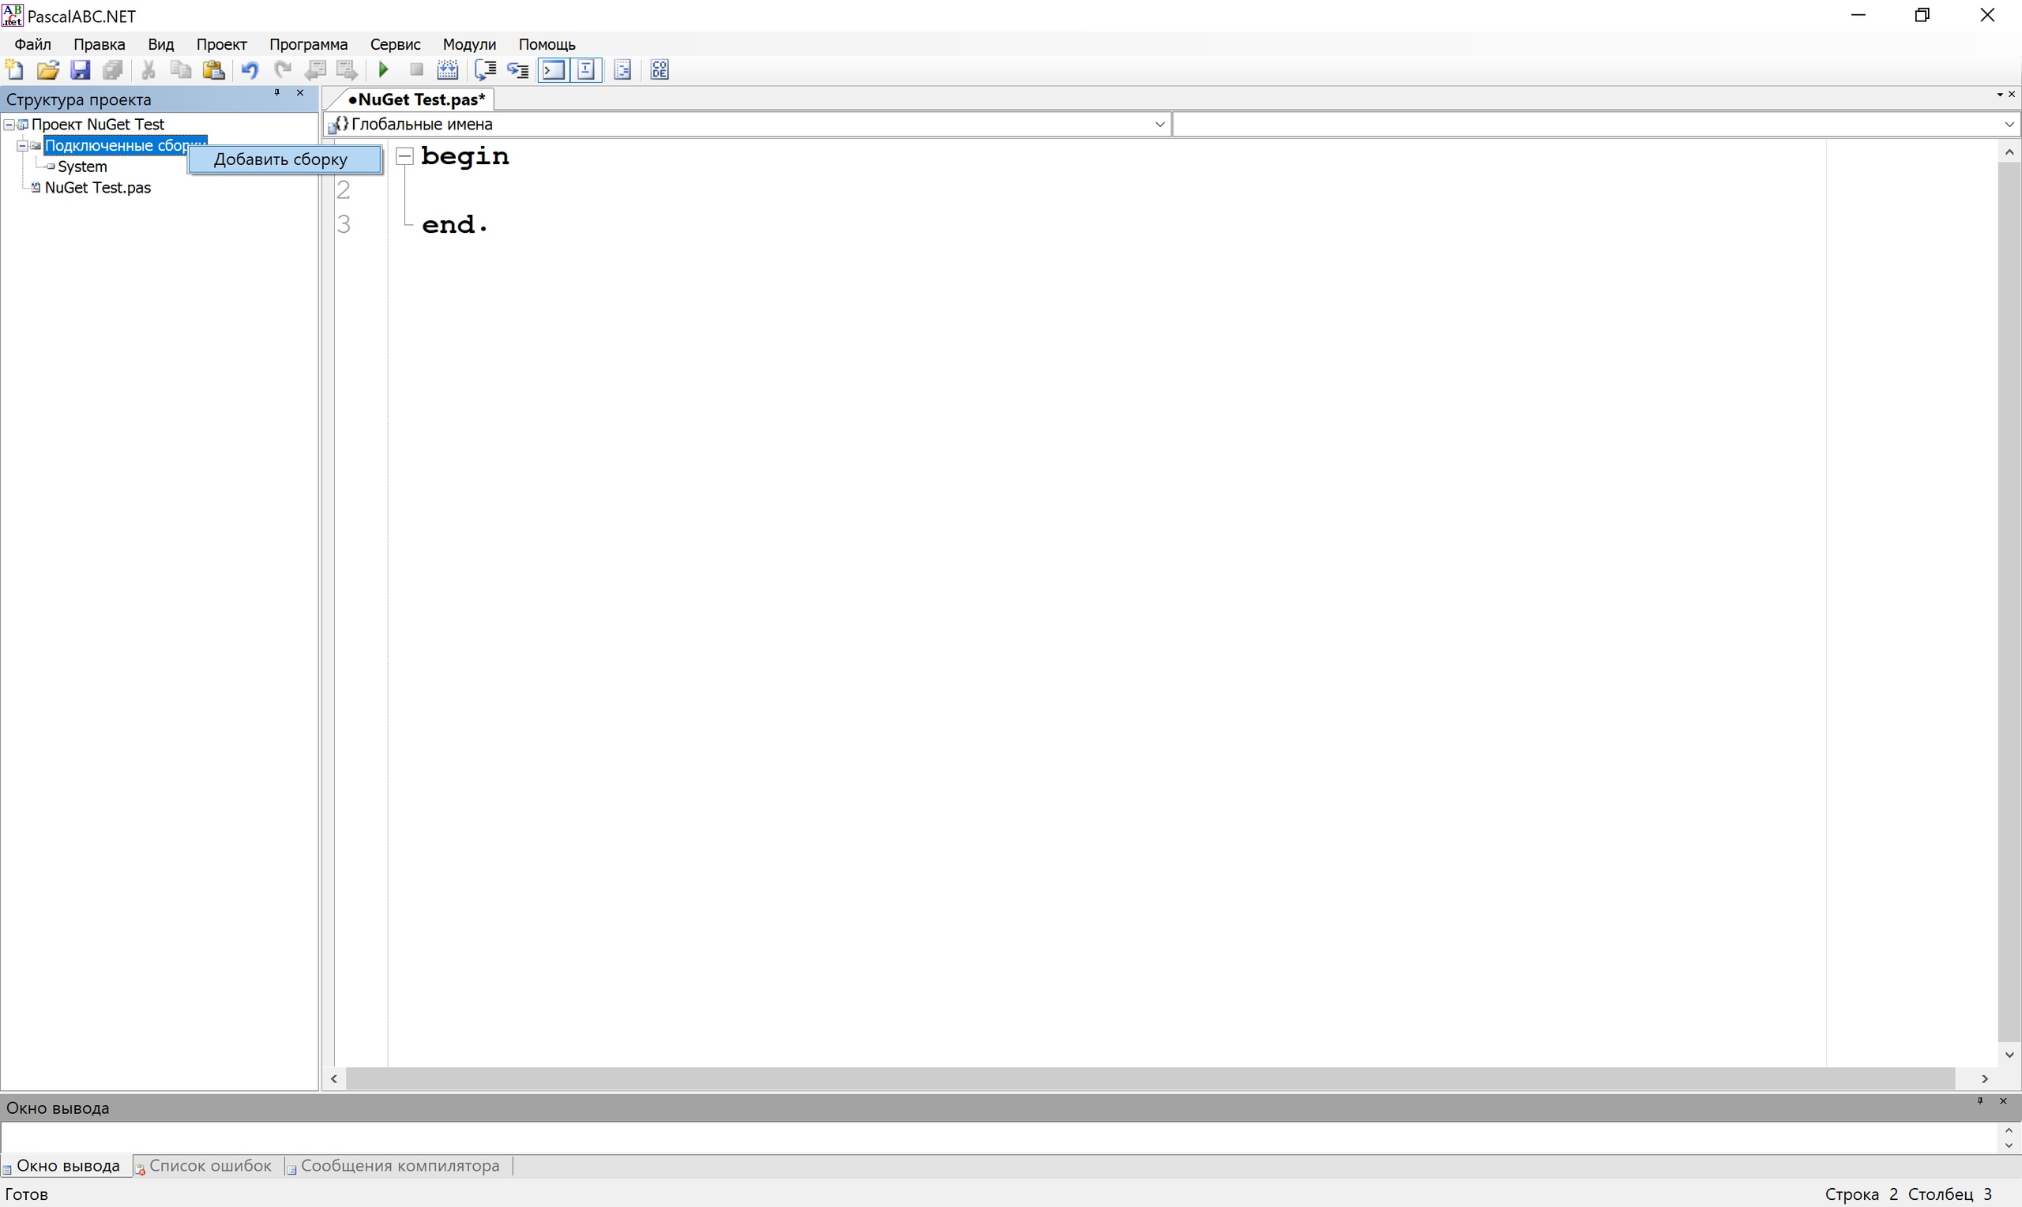The height and width of the screenshot is (1207, 2022).
Task: Select the CODE view icon on the toolbar
Action: click(659, 70)
